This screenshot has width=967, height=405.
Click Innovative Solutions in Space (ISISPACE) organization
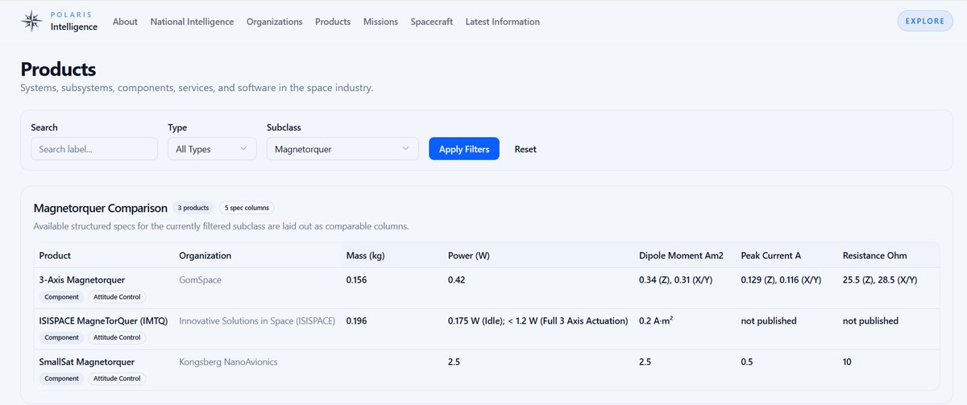click(257, 320)
